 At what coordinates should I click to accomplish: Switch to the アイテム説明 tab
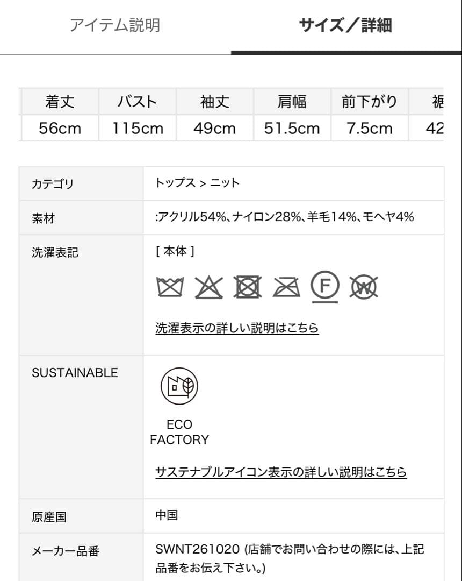[x=115, y=25]
